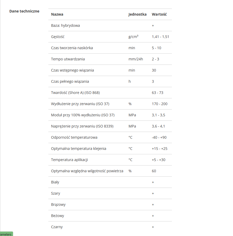Click the 'Brązowy' color row label
Viewport: 233px width, 236px height.
(58, 205)
